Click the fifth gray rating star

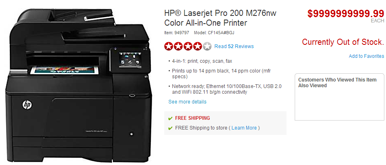point(207,46)
